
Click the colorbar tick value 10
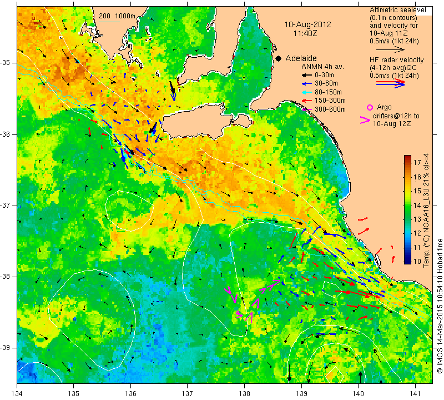tap(417, 261)
